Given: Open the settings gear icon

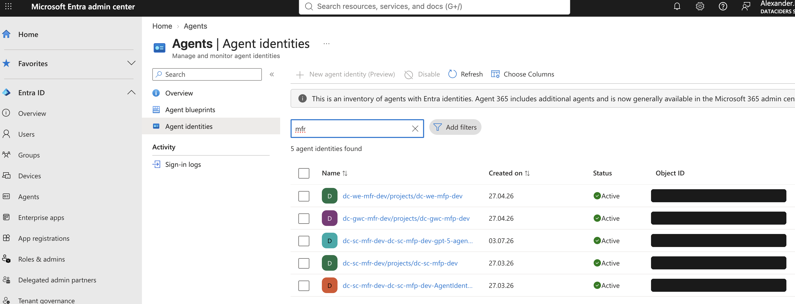Looking at the screenshot, I should (700, 7).
